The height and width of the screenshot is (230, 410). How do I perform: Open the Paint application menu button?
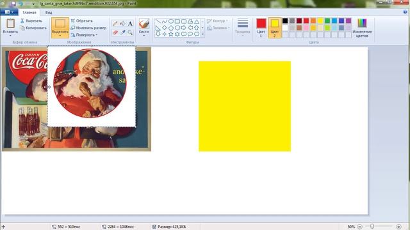pyautogui.click(x=9, y=12)
